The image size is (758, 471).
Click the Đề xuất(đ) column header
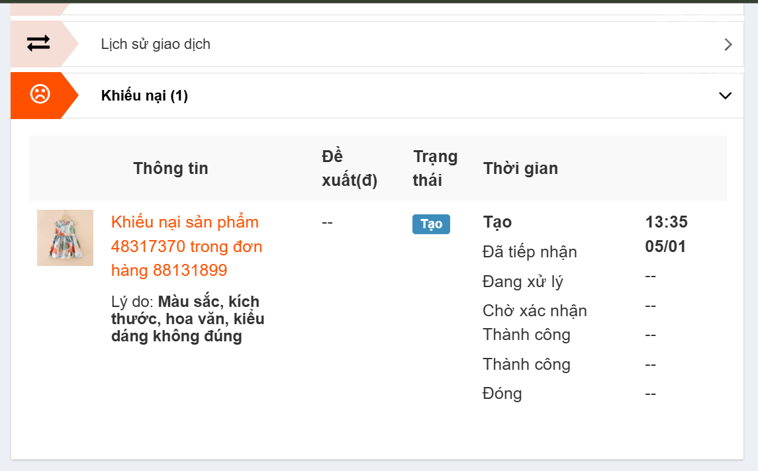[x=349, y=169]
